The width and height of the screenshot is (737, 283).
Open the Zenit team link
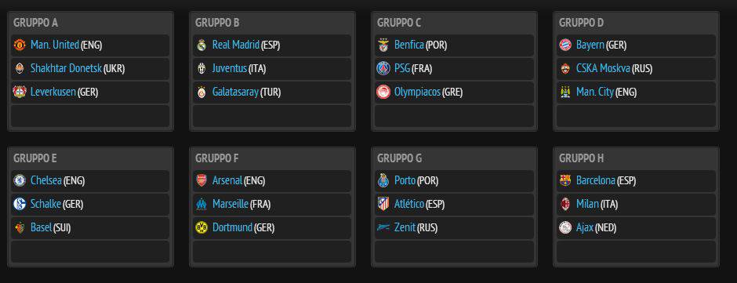[405, 227]
